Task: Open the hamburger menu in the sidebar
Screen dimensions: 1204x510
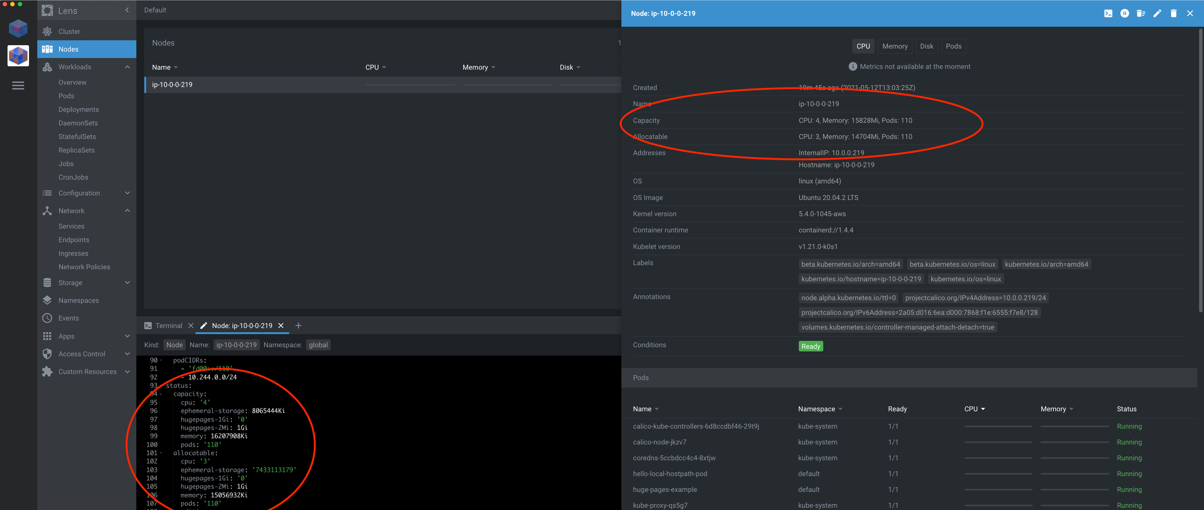Action: pyautogui.click(x=18, y=86)
